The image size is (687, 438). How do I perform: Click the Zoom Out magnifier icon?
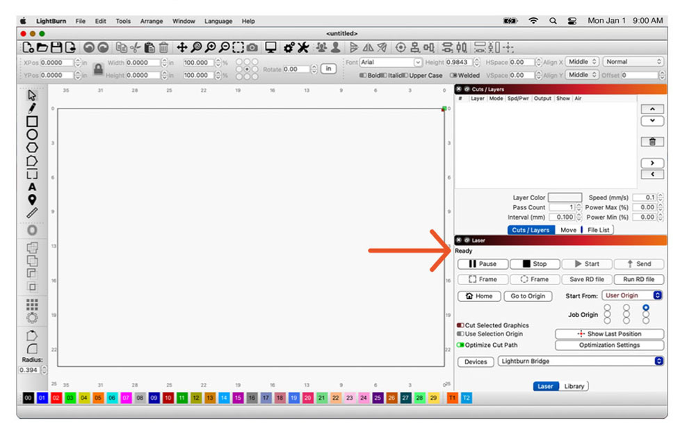coord(225,47)
